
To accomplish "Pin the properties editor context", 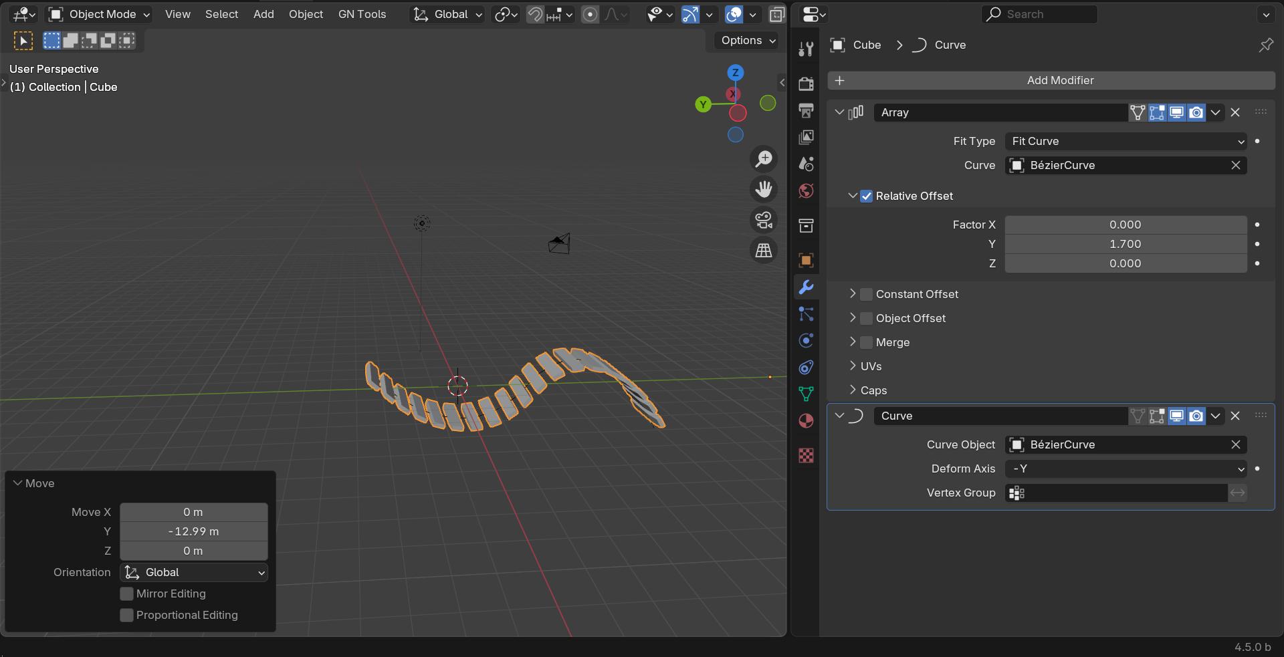I will coord(1266,45).
